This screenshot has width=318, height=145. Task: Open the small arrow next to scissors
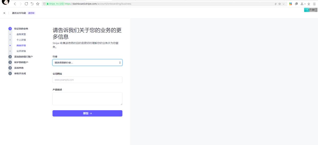coord(305,4)
